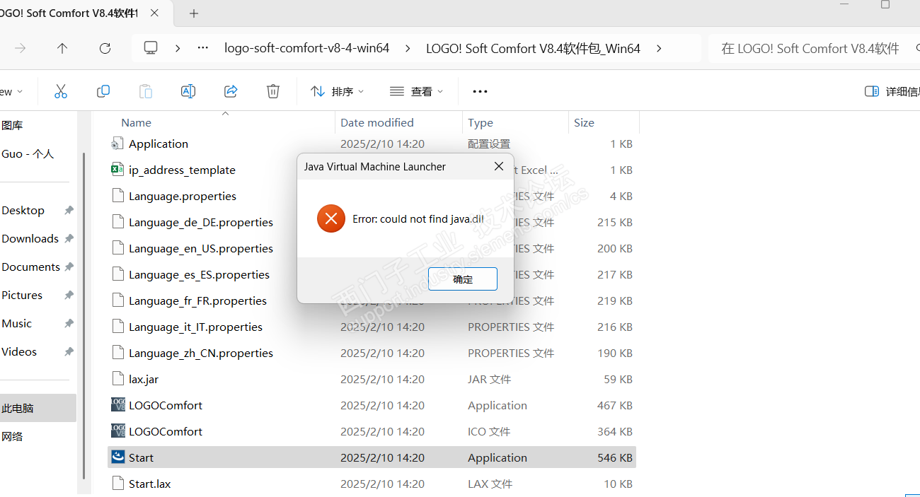Click logo-soft-comfort-v8-4-win64 breadcrumb
Screen dimensions: 920x497
[x=306, y=48]
